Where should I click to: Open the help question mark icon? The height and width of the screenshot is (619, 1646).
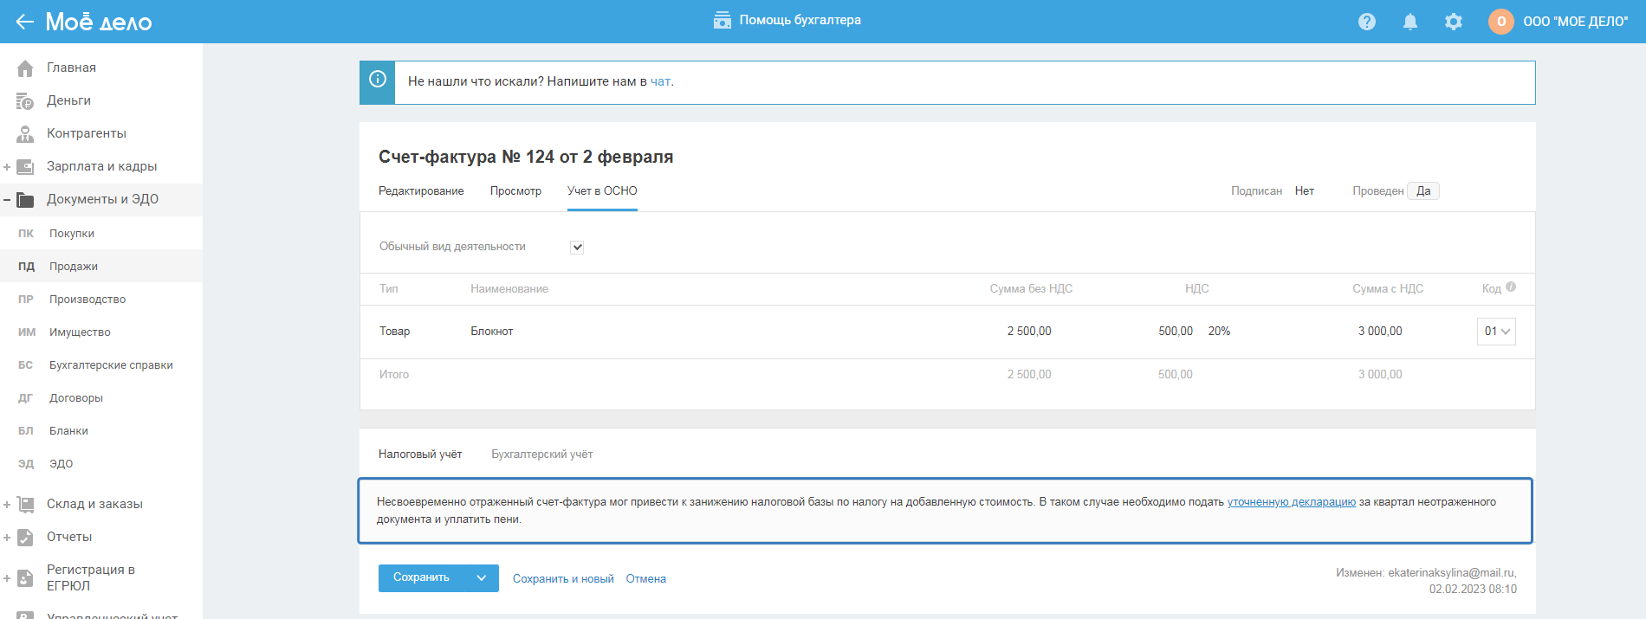click(1367, 22)
